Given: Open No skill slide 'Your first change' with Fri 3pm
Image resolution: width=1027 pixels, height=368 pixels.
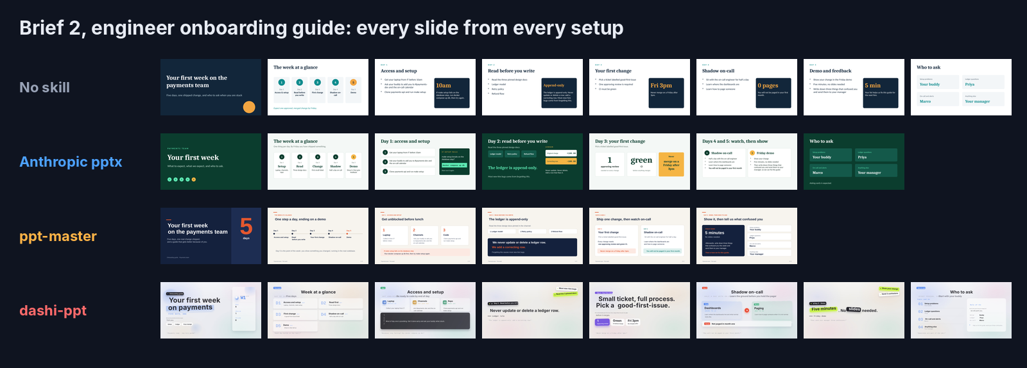Looking at the screenshot, I should (x=639, y=87).
